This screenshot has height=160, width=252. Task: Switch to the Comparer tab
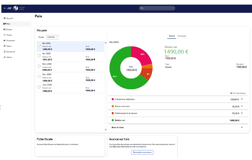tap(182, 36)
